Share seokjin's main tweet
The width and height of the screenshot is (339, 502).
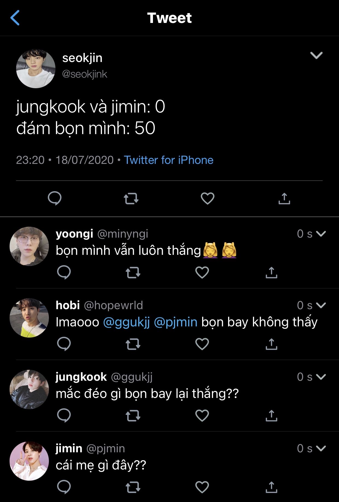(284, 199)
